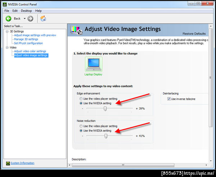Maximize the NVIDIA Control Panel window
Image resolution: width=216 pixels, height=177 pixels.
pos(198,4)
